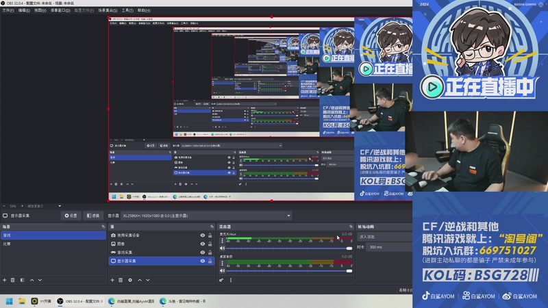Adjust the 桌面音频 volume slider
The height and width of the screenshot is (308, 548).
pos(289,270)
